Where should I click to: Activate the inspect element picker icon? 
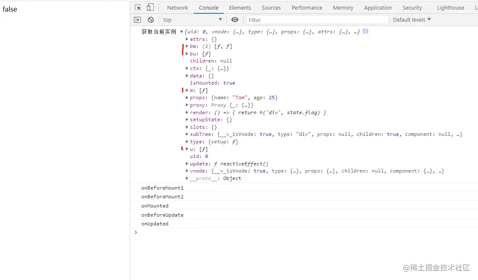138,7
